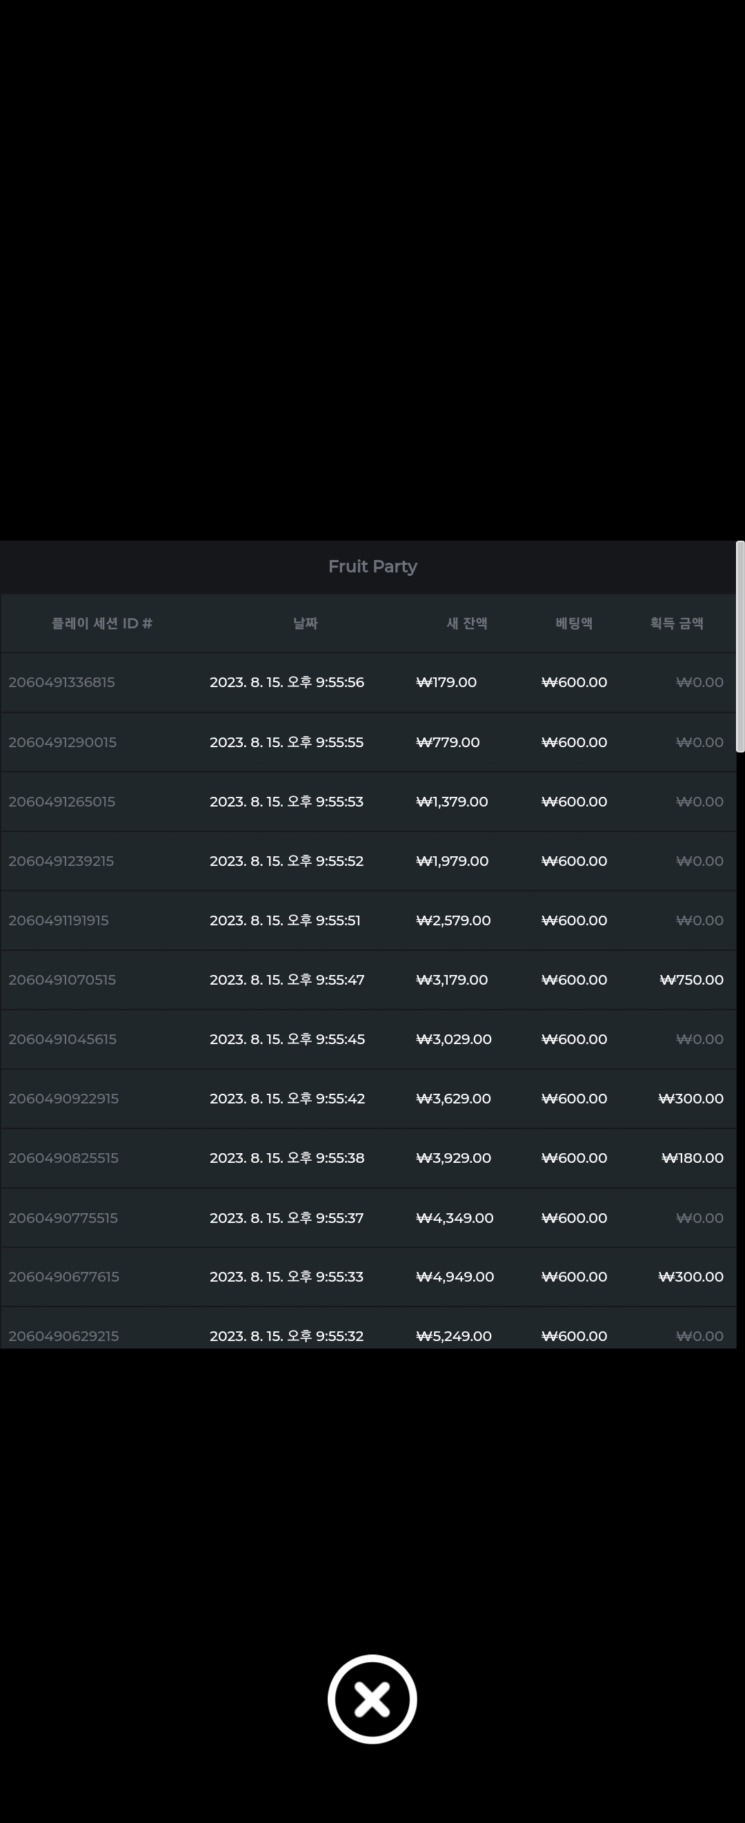This screenshot has height=1823, width=745.
Task: Click the vertical scrollbar thumb
Action: tap(740, 646)
